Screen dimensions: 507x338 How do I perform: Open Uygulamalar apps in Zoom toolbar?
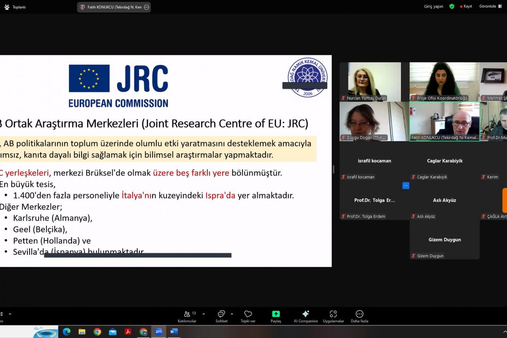point(333,316)
